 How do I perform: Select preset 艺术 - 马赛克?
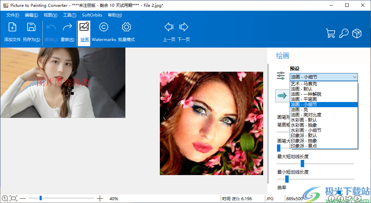click(x=324, y=84)
